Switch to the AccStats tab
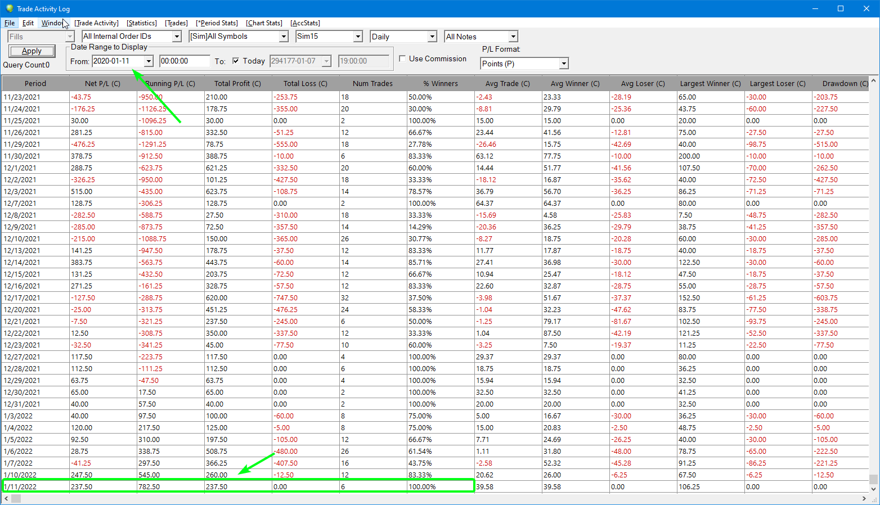The image size is (880, 505). click(x=306, y=23)
